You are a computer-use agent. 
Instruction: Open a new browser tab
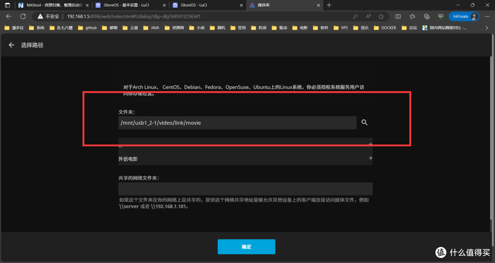pyautogui.click(x=329, y=5)
